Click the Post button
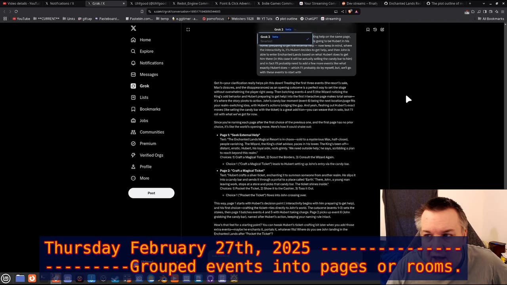Image resolution: width=507 pixels, height=285 pixels. pyautogui.click(x=151, y=193)
